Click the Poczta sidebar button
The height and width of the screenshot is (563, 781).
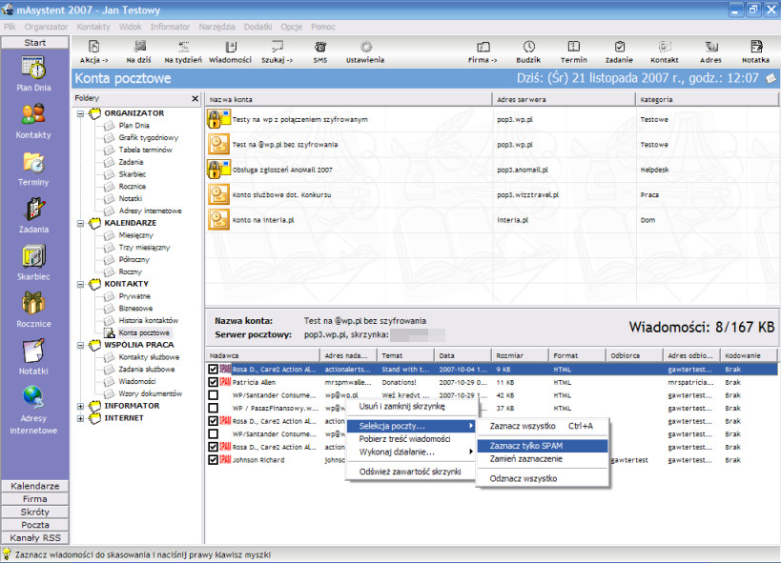click(35, 525)
